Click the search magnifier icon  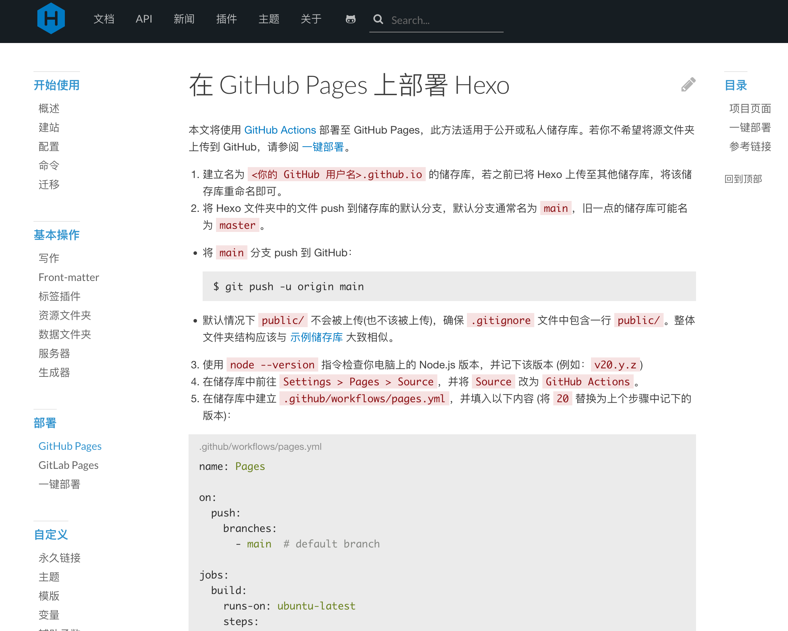(378, 20)
